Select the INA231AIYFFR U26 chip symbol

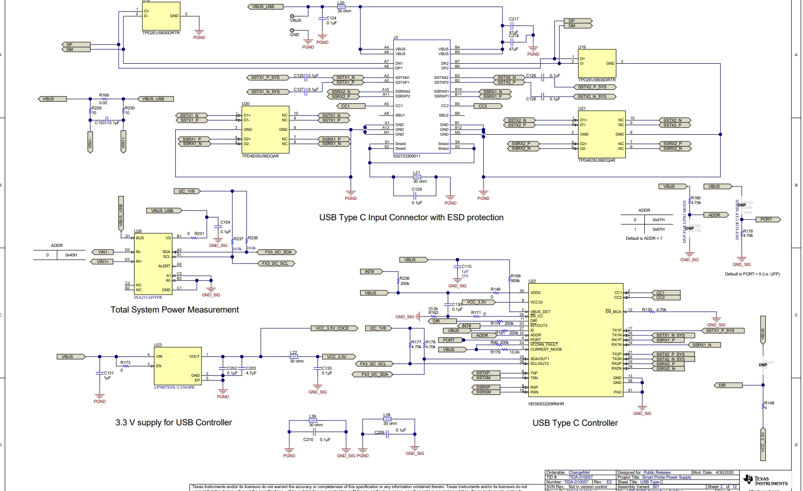click(x=153, y=264)
